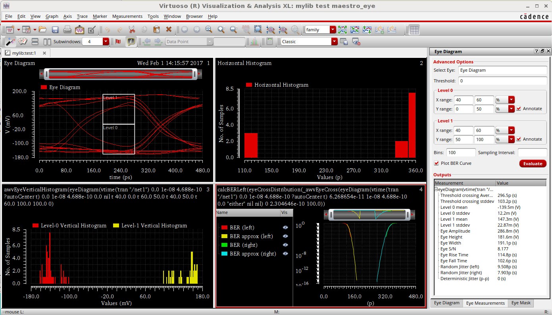Image resolution: width=552 pixels, height=315 pixels.
Task: Uncheck Plot BER Curve checkbox
Action: click(437, 163)
